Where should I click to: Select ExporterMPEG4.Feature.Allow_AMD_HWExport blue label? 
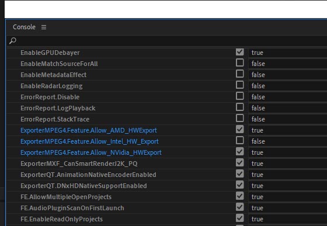(89, 130)
